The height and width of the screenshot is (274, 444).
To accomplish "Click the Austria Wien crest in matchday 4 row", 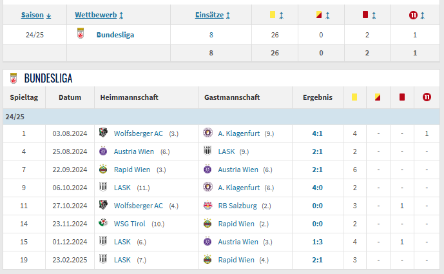I will coord(102,152).
